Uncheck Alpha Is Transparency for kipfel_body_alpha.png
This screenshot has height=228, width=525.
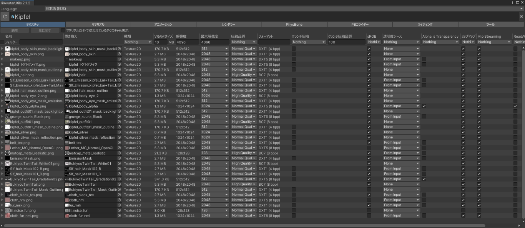coord(424,106)
